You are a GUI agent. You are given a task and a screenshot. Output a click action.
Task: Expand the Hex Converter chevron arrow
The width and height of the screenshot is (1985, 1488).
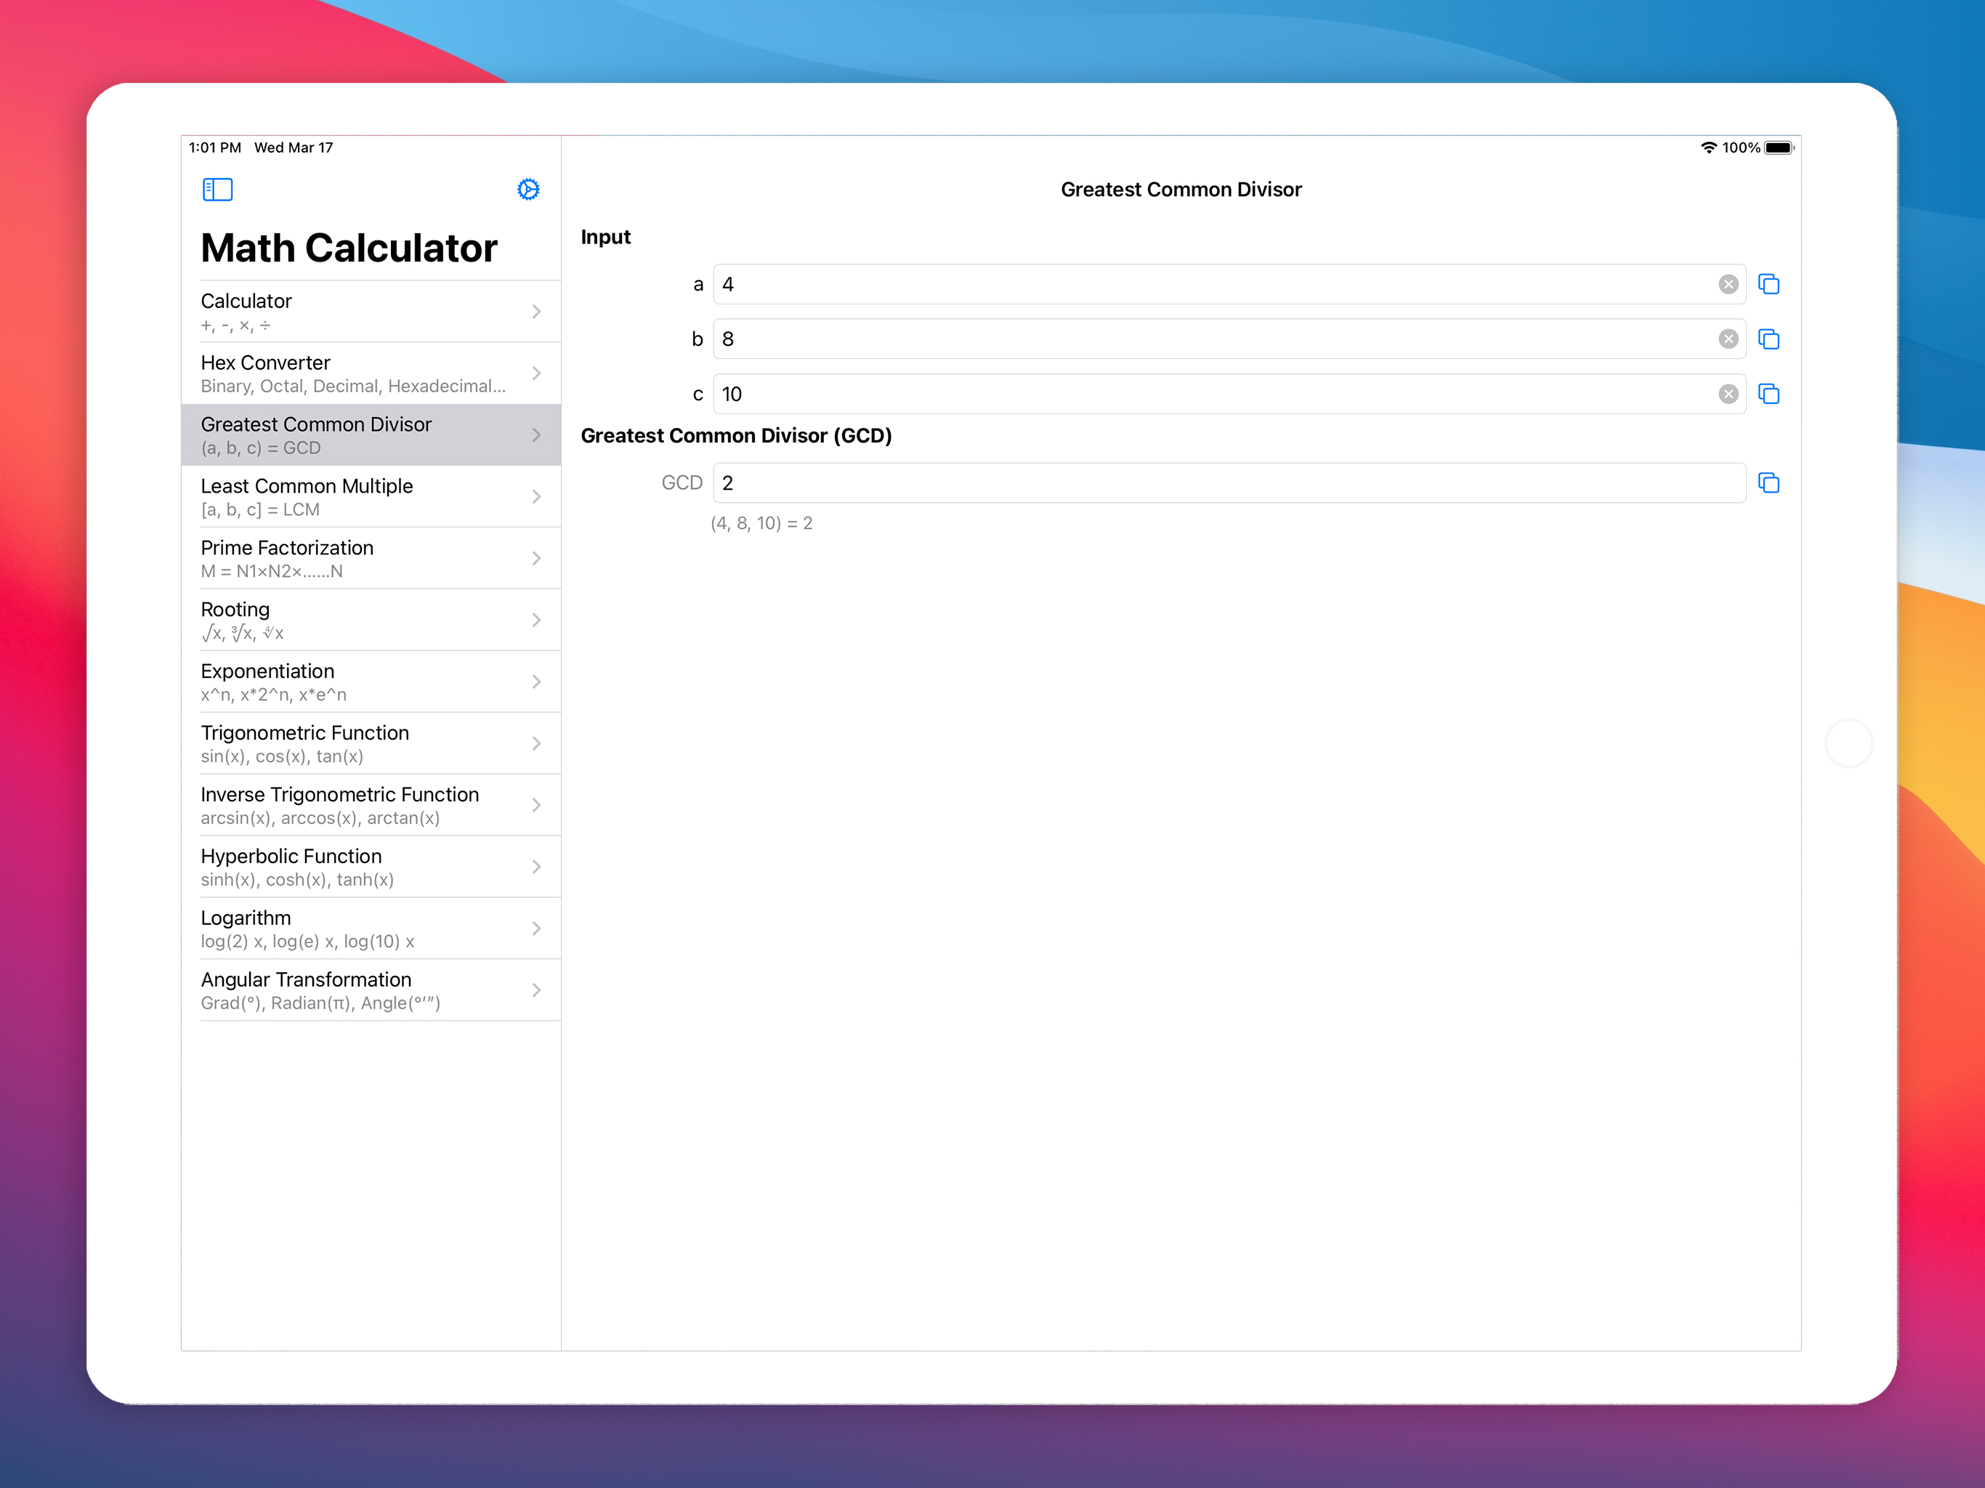tap(535, 373)
